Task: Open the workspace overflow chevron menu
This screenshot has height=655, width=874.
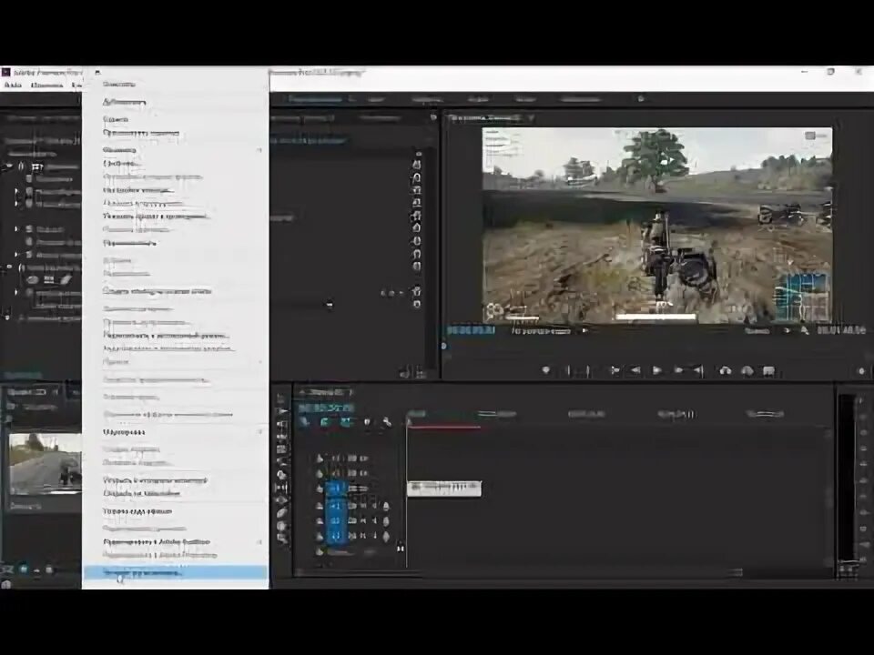Action: (641, 98)
